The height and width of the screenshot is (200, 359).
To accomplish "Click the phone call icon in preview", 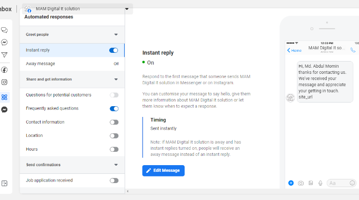I will click(353, 50).
